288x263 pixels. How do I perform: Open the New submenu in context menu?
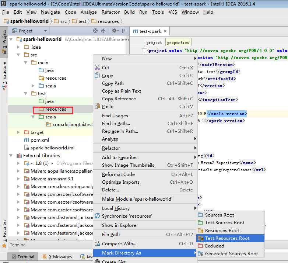145,59
